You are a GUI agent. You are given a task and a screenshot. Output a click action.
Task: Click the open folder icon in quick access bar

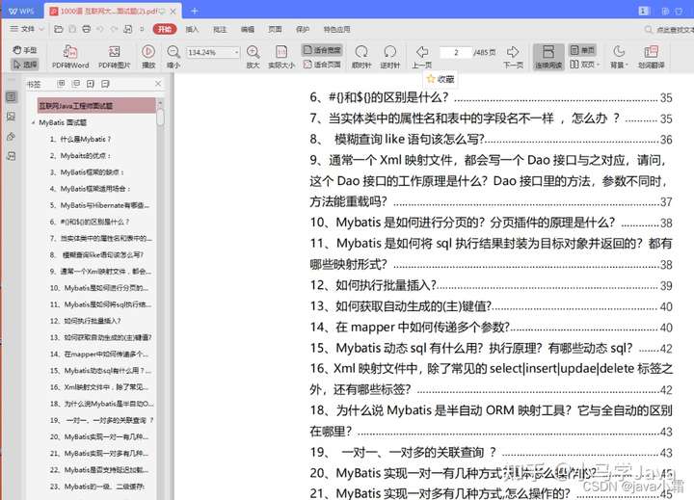coord(59,29)
